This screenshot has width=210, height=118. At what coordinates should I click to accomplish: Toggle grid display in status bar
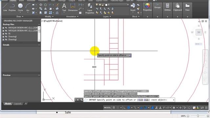pyautogui.click(x=114, y=108)
